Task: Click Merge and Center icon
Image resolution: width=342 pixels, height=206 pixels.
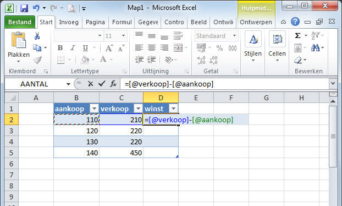Action: coord(178,47)
